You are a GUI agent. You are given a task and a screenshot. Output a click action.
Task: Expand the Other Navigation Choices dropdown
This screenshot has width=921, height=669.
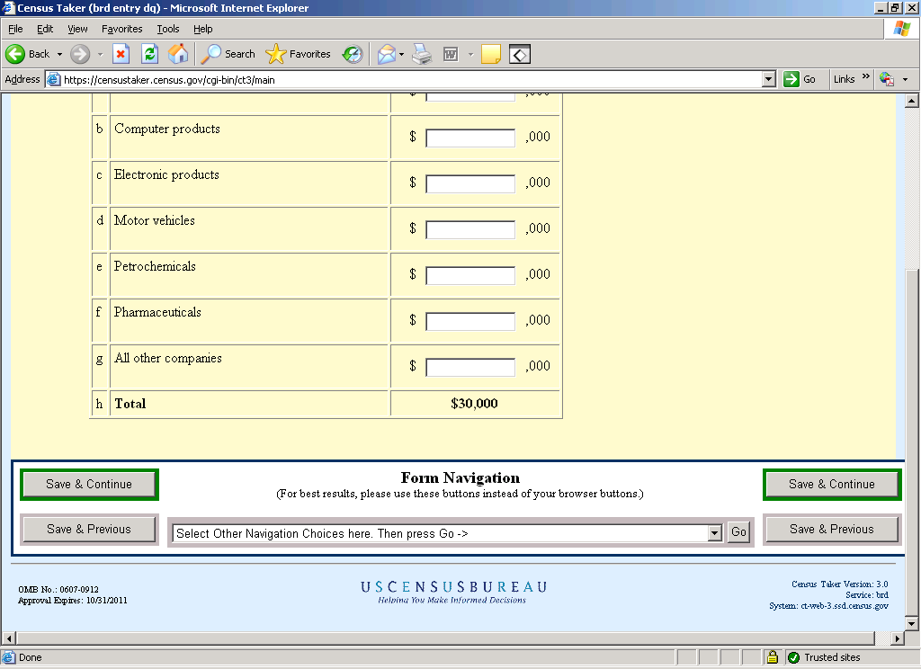[715, 533]
